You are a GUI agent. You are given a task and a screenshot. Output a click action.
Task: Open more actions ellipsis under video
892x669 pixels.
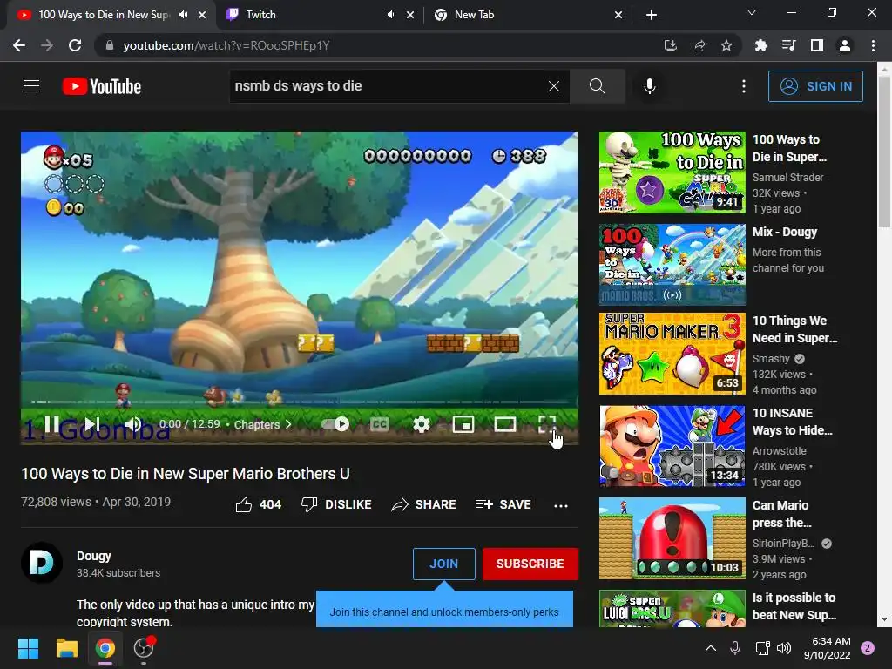click(561, 505)
